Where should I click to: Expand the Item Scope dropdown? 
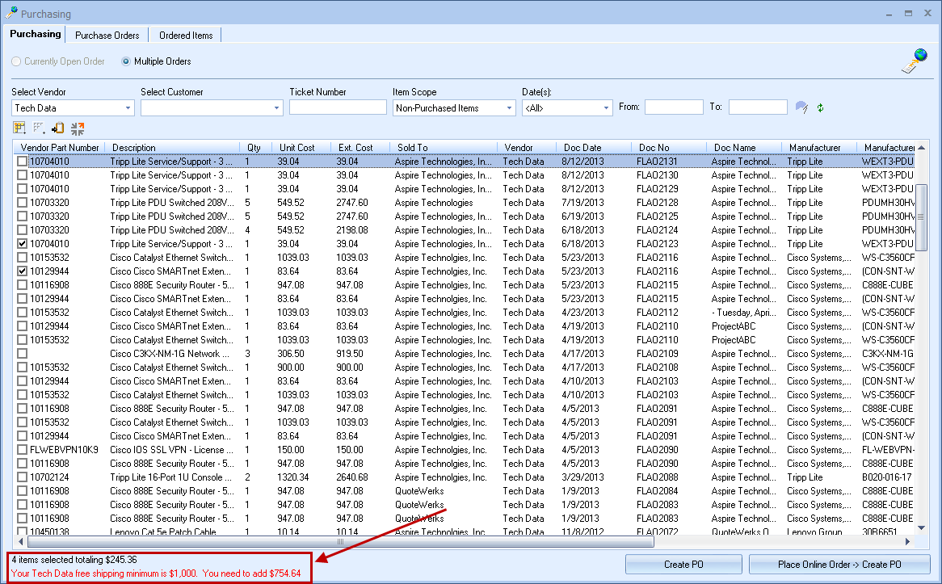[510, 108]
